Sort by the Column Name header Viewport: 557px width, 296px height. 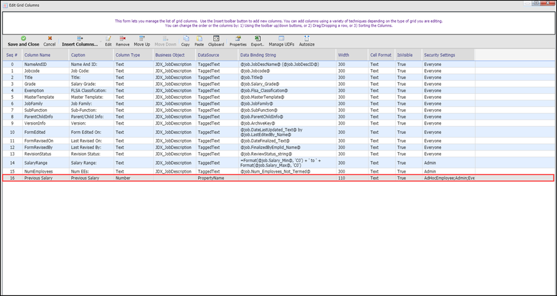(46, 55)
